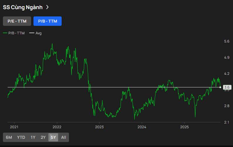
Task: Click the 2023 label on time axis
Action: [x=99, y=127]
